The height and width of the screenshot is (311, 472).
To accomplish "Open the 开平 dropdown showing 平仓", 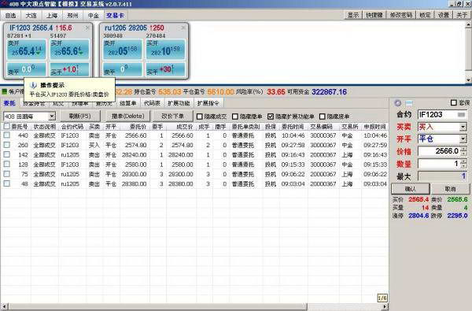I will pos(463,139).
